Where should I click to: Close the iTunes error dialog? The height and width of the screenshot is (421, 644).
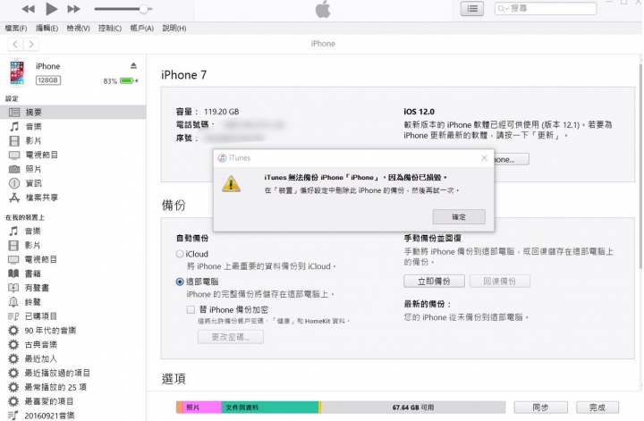click(x=484, y=158)
